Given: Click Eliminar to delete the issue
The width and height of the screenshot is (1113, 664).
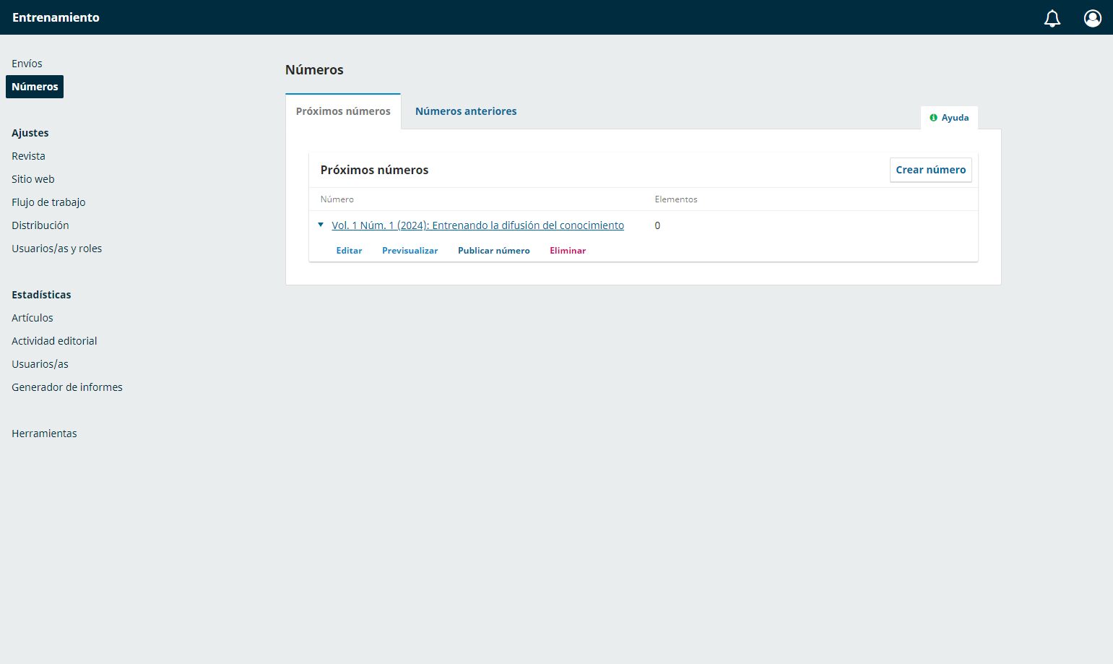Looking at the screenshot, I should pos(568,251).
